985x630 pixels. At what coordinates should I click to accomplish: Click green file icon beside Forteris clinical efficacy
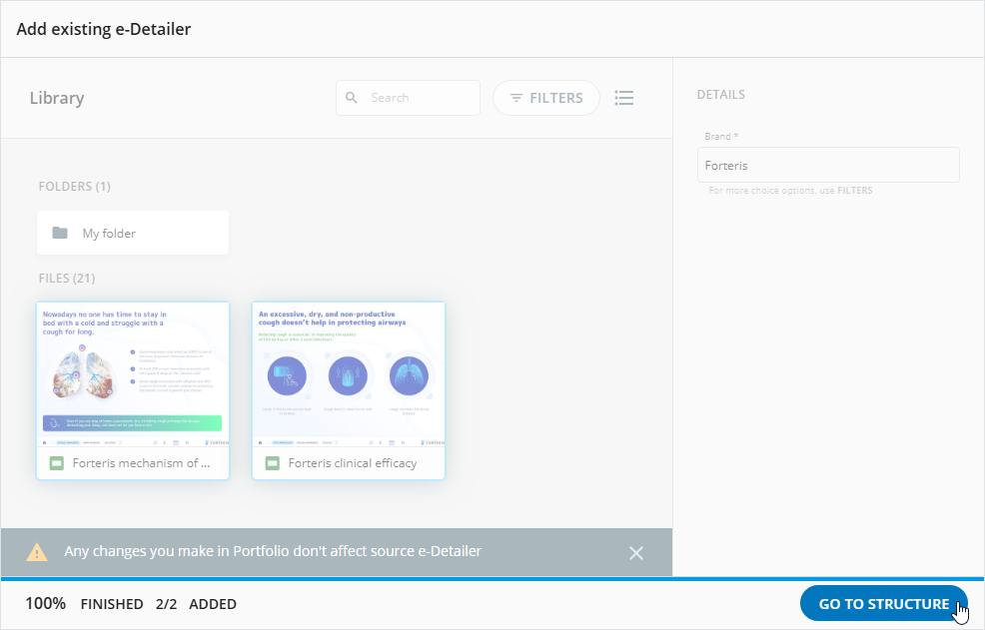click(x=273, y=463)
